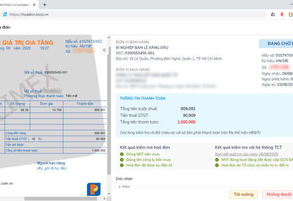
Task: Click the invoice preview's horizontal scrollbar right arrow
Action: (x=105, y=198)
